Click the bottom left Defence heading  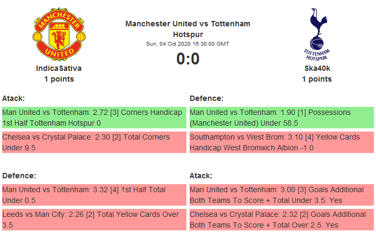click(x=19, y=176)
